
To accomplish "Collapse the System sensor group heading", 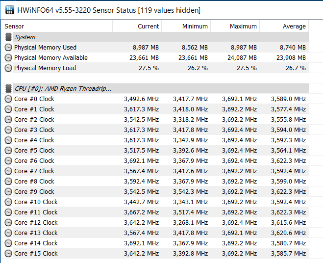I will coord(25,37).
